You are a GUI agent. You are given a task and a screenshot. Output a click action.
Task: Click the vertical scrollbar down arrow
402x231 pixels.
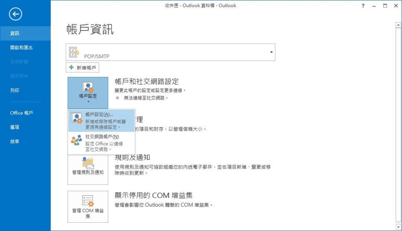(398, 227)
